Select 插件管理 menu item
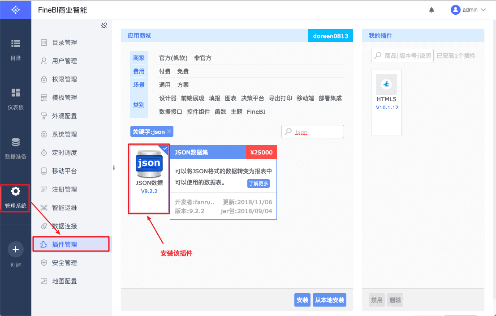496x316 pixels. click(72, 244)
